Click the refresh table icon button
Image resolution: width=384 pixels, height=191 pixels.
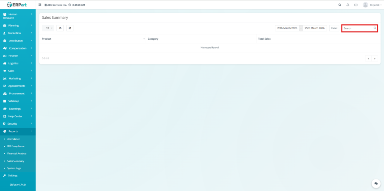coord(70,28)
